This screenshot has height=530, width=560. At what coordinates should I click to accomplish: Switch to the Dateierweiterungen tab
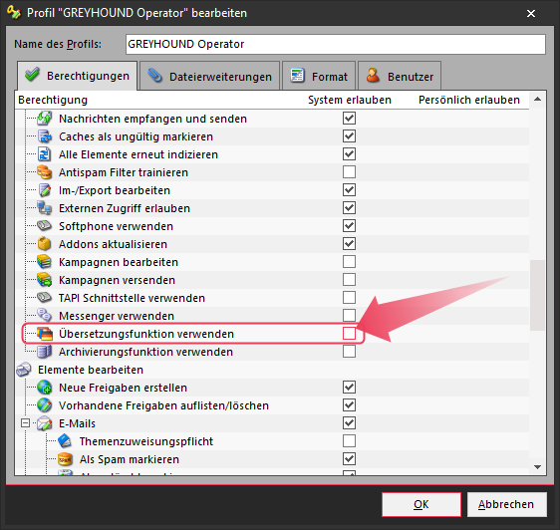click(209, 76)
